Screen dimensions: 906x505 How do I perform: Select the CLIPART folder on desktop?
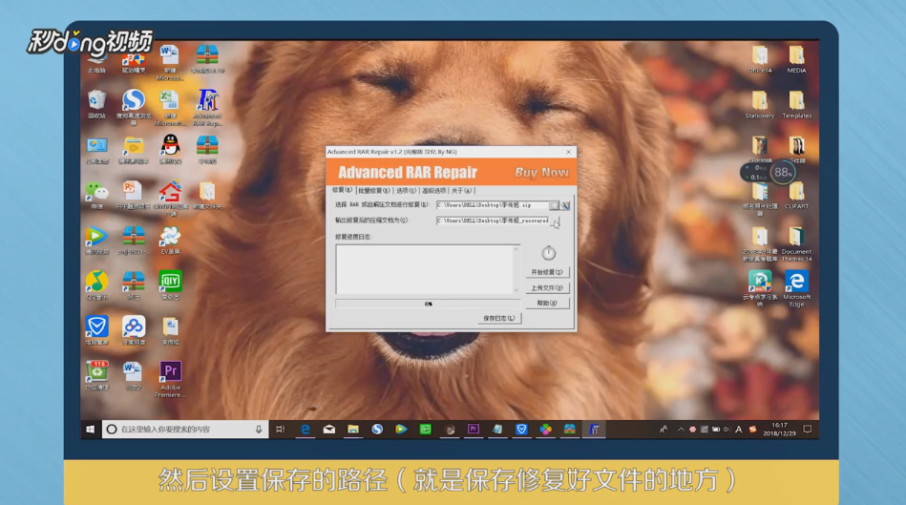click(x=796, y=195)
